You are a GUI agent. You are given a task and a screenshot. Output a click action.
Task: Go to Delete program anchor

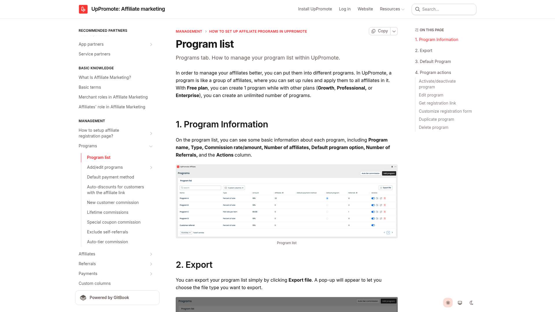point(433,127)
